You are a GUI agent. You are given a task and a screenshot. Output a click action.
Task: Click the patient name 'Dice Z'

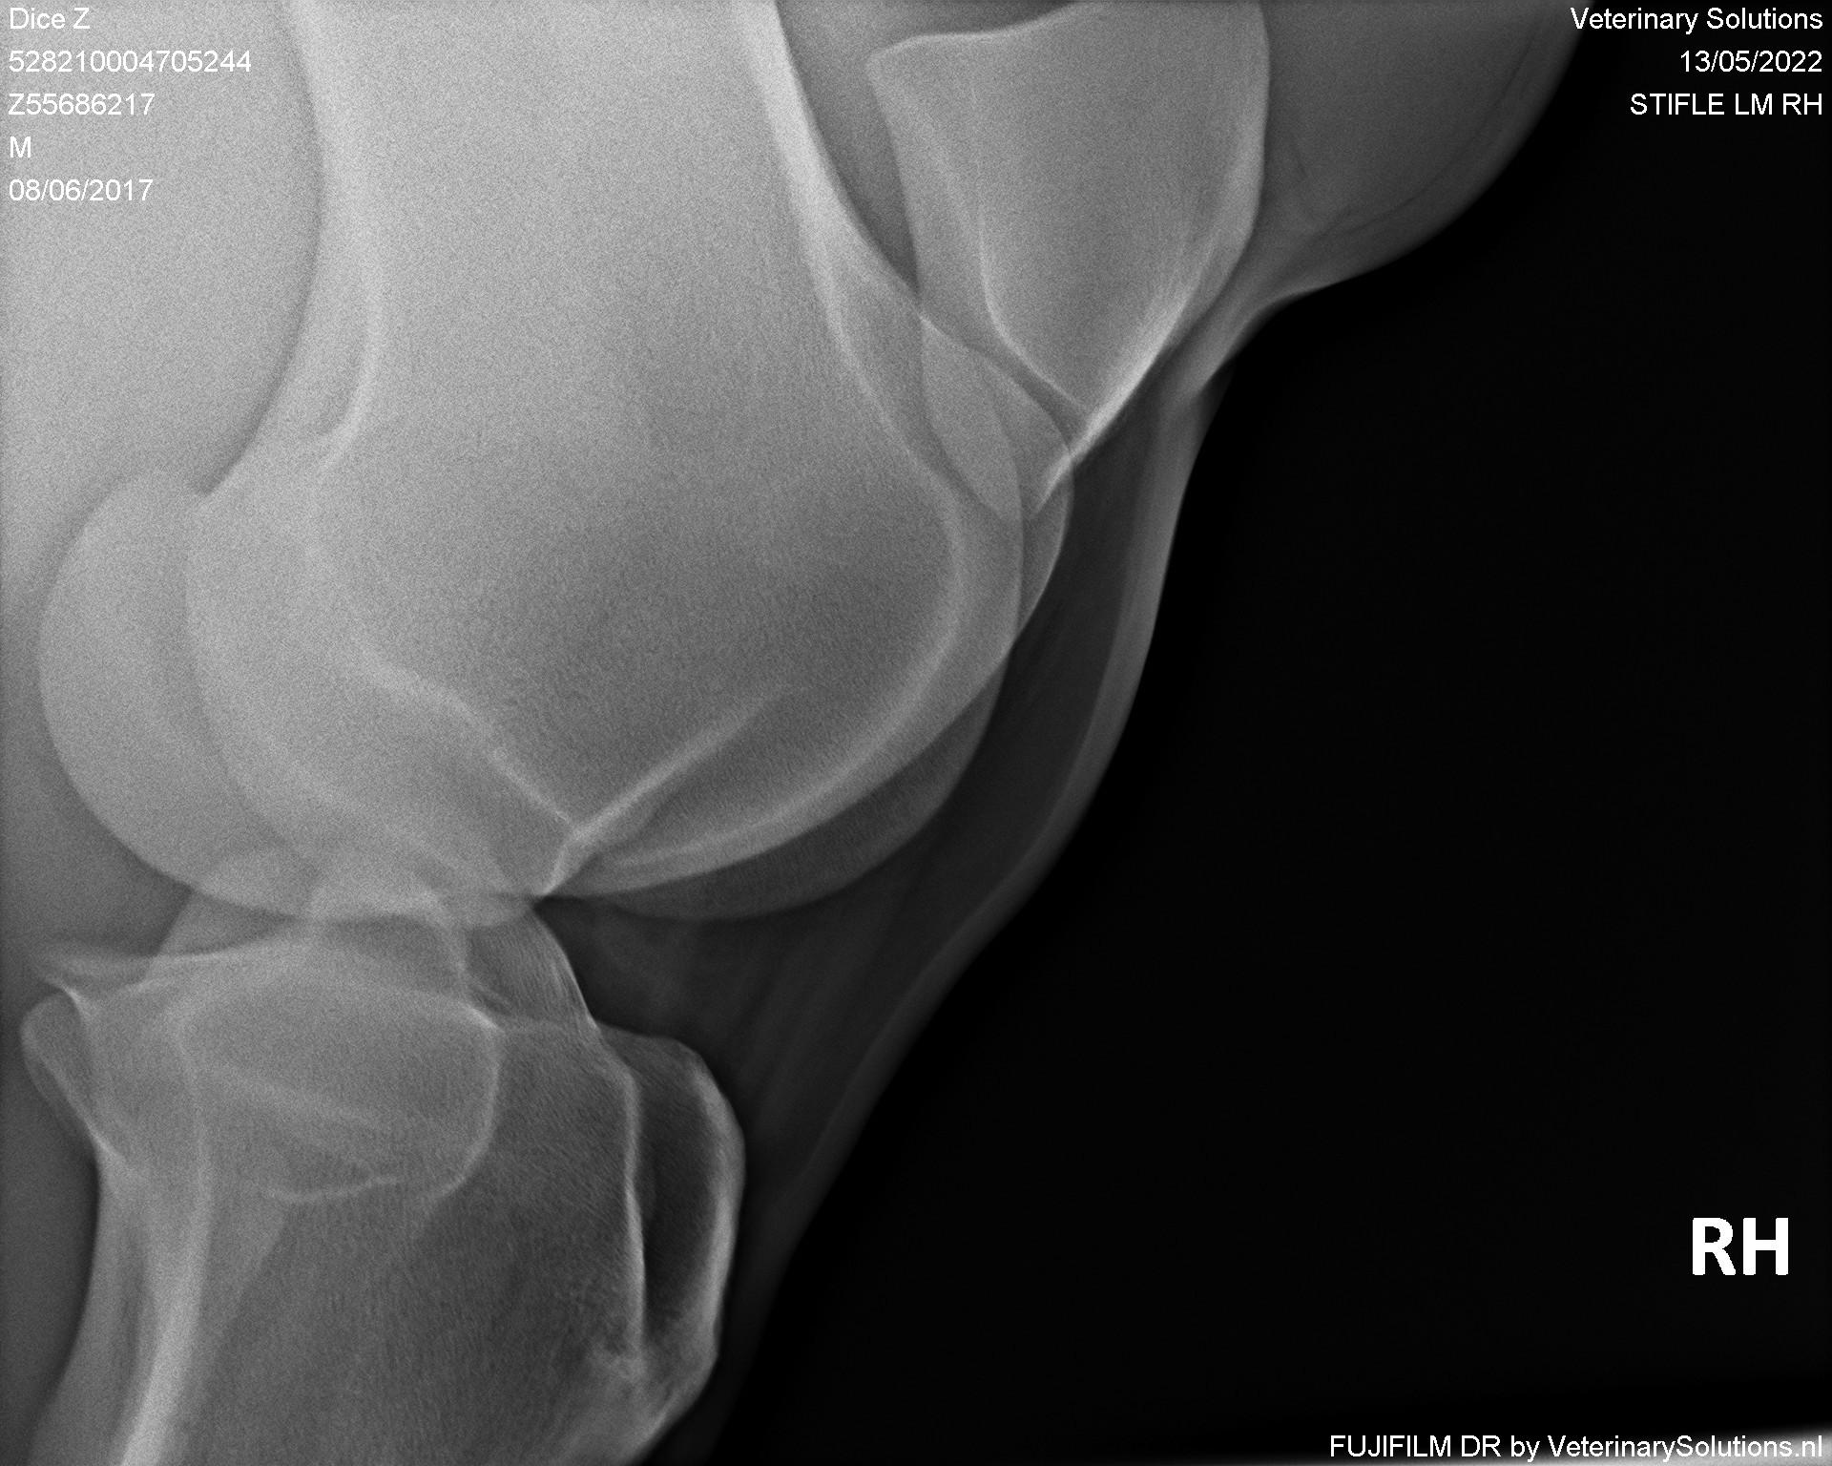[x=50, y=19]
